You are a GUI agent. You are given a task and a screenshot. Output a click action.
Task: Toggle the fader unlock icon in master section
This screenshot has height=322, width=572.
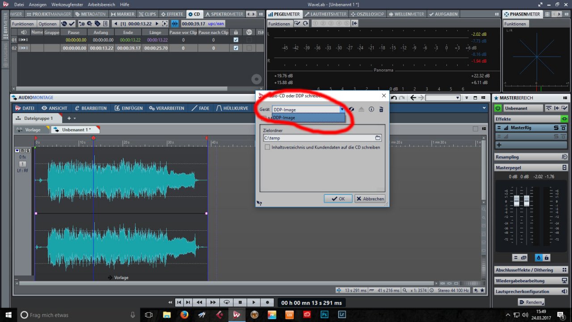coord(547,258)
